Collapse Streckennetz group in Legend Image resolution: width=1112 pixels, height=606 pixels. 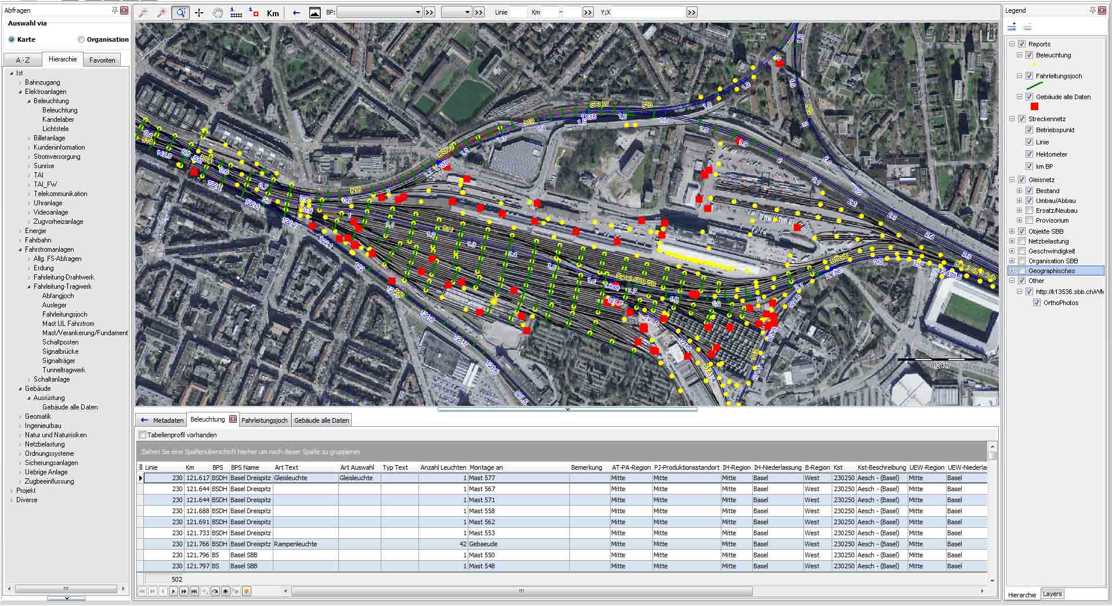tap(1012, 119)
